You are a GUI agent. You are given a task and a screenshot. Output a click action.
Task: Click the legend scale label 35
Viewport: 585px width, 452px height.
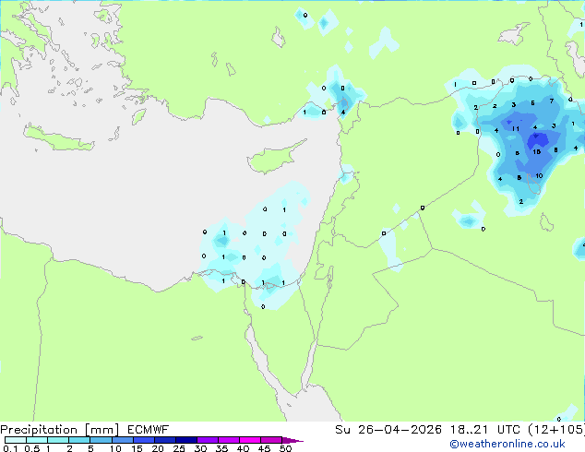coord(221,448)
